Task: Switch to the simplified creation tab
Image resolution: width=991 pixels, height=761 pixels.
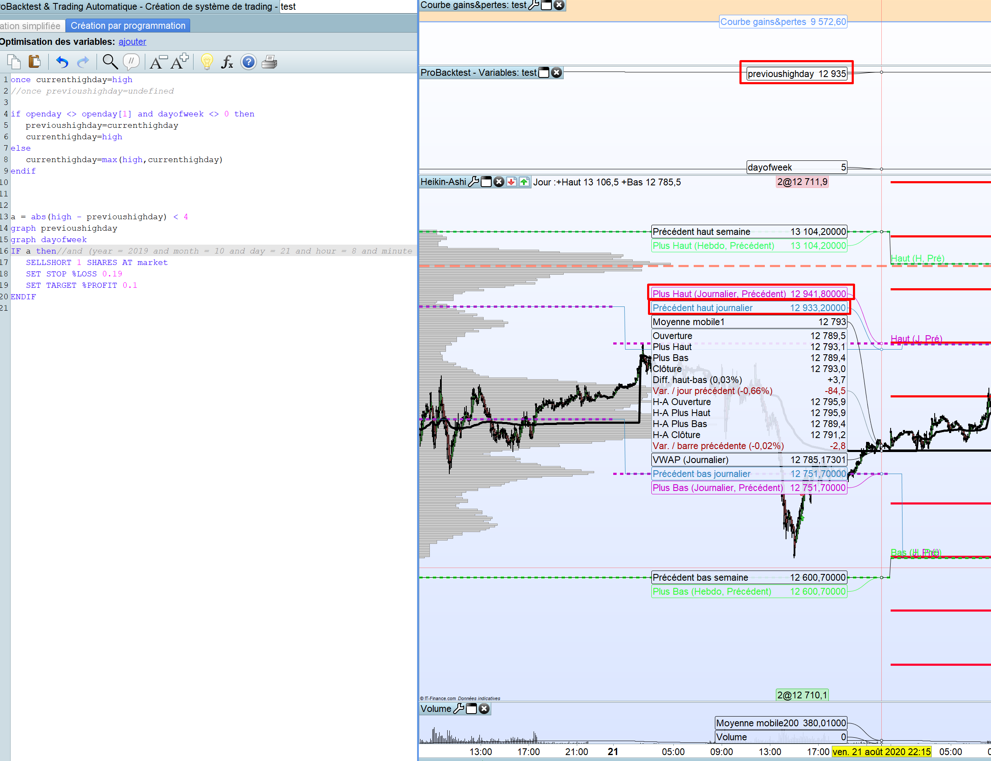Action: [x=30, y=26]
